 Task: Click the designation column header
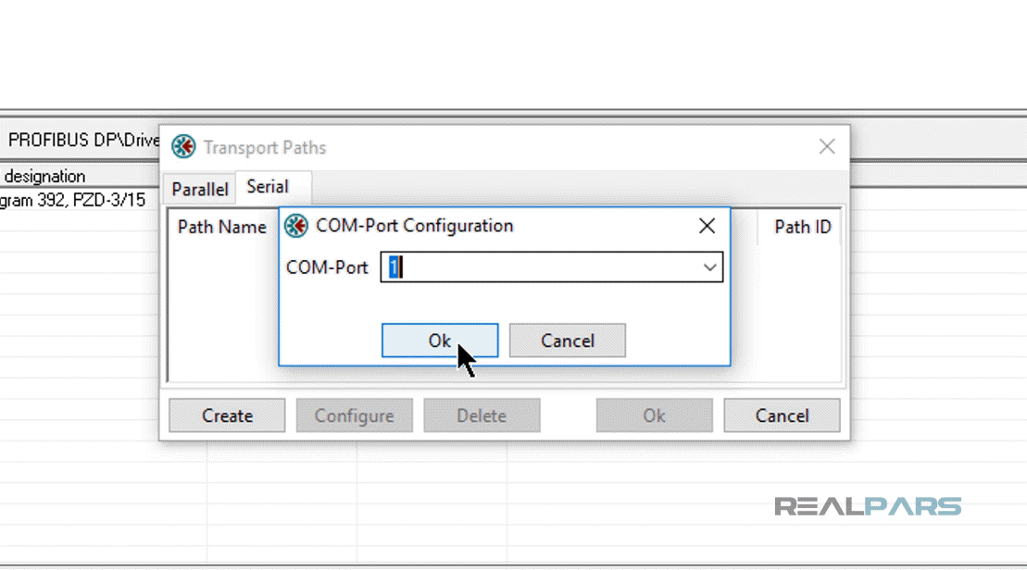pos(44,176)
